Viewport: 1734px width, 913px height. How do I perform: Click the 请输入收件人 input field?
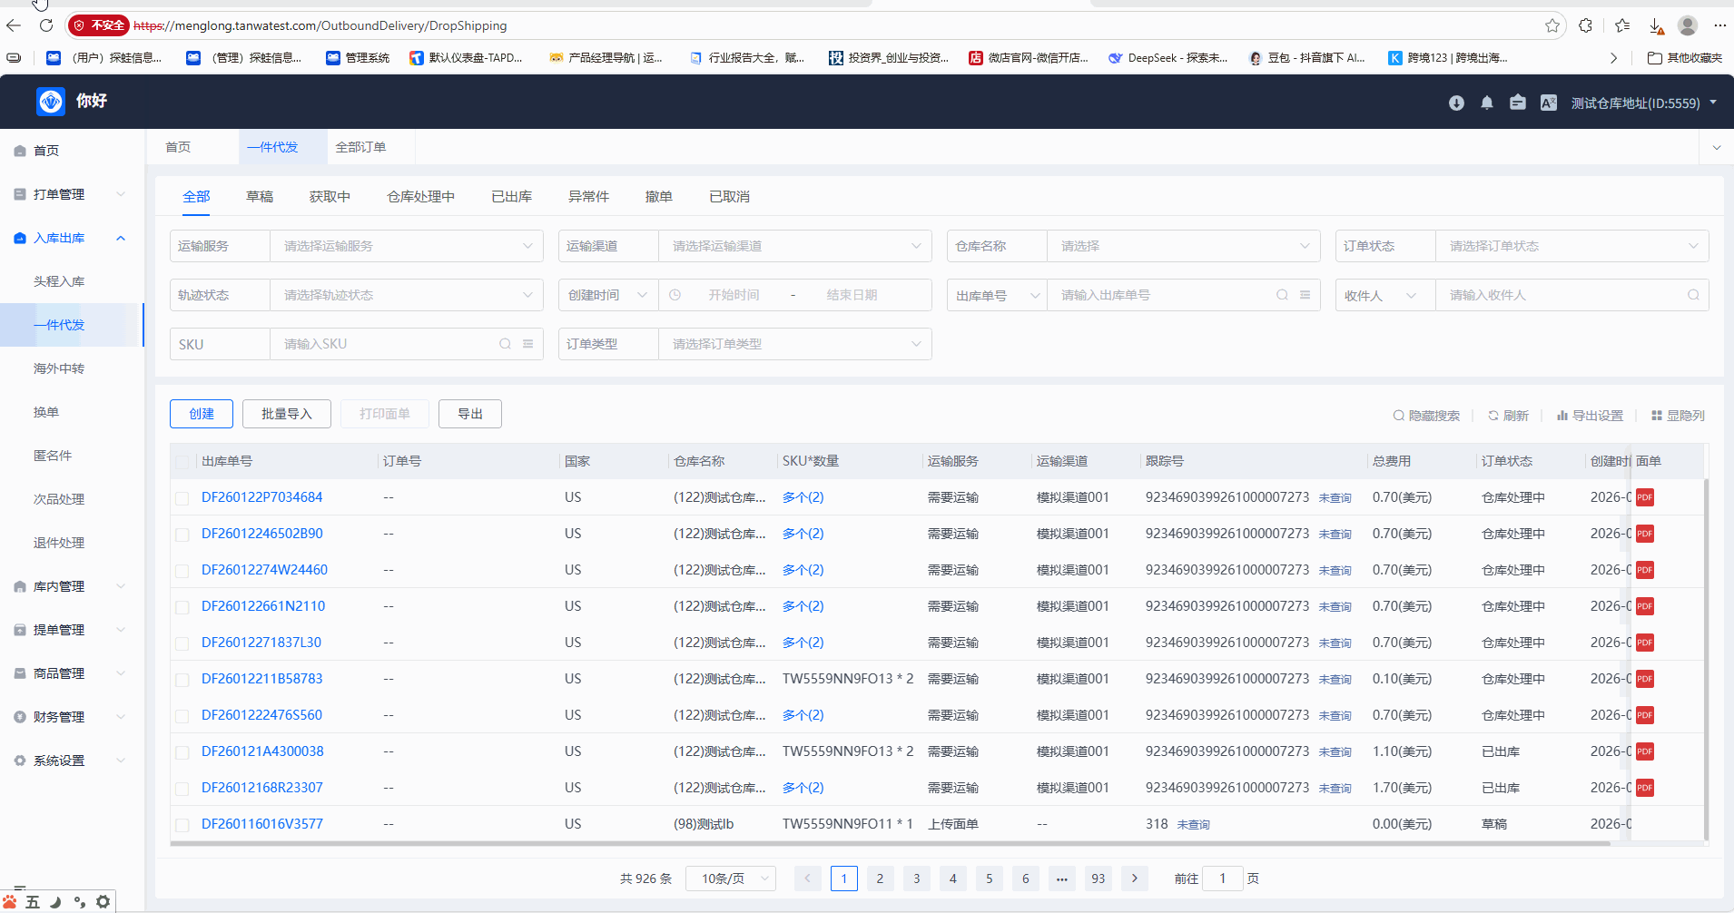[1560, 295]
